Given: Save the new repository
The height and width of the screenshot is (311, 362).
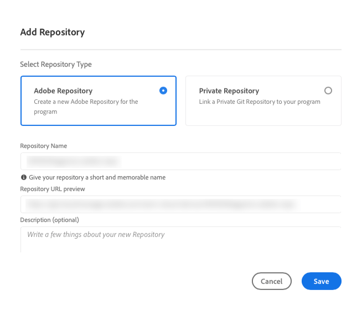Looking at the screenshot, I should 321,281.
